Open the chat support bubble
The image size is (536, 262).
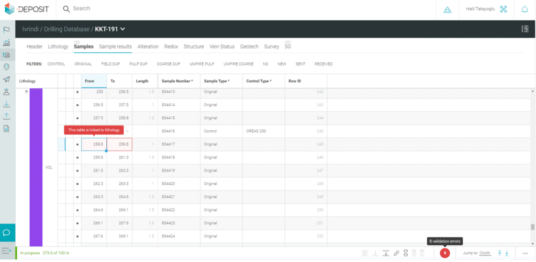point(7,232)
